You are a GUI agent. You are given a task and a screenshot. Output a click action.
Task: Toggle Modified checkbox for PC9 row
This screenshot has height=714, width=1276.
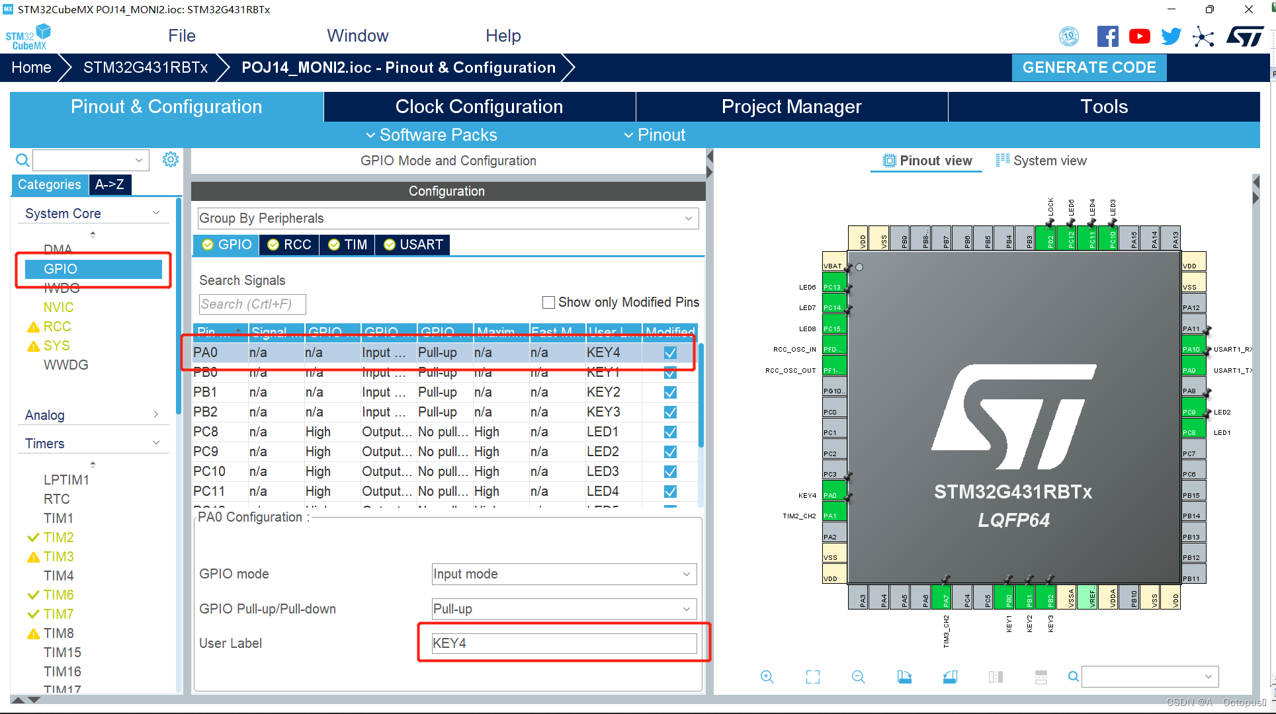[x=670, y=452]
